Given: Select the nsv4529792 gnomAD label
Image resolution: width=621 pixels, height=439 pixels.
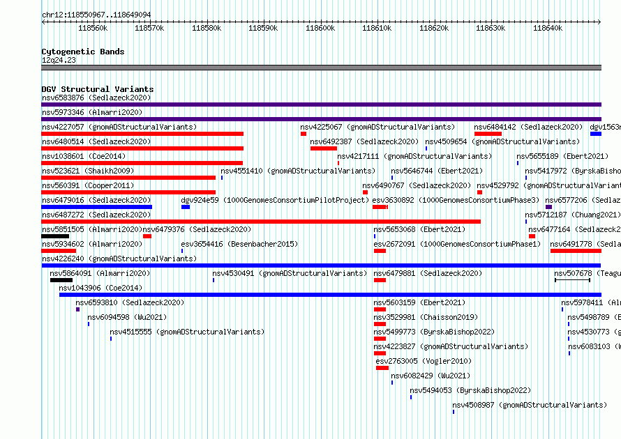Looking at the screenshot, I should tap(548, 185).
